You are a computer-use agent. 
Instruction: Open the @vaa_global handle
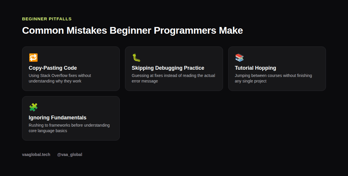(x=70, y=155)
